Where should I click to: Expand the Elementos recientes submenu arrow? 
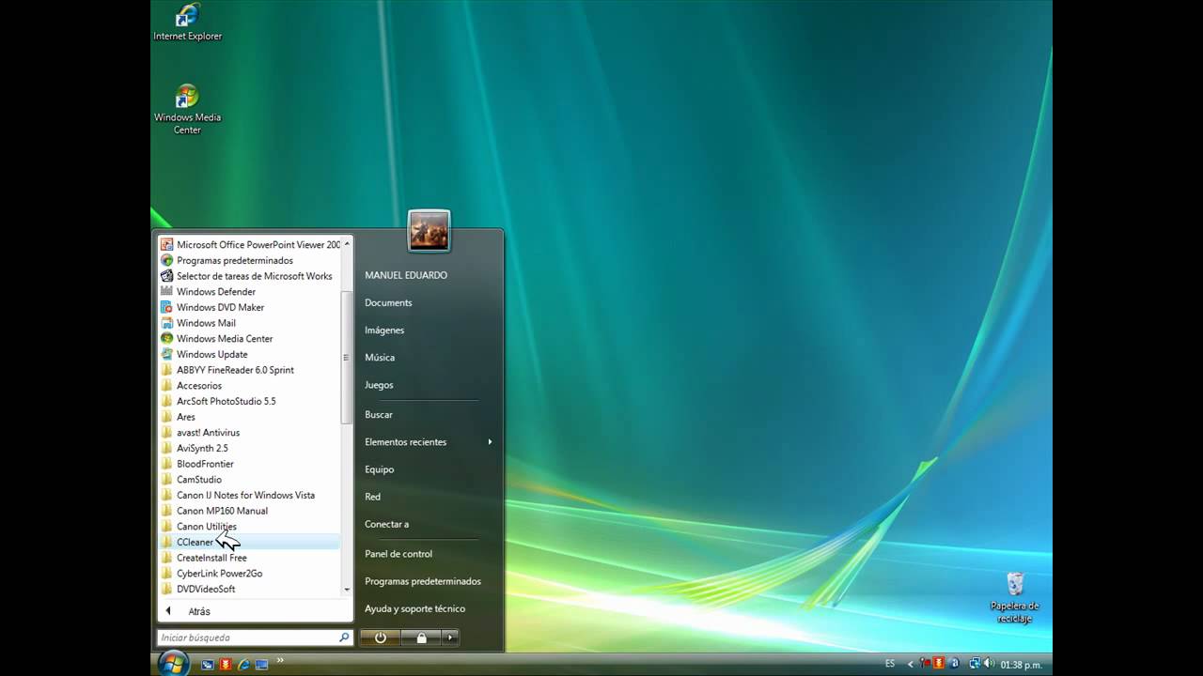point(490,442)
